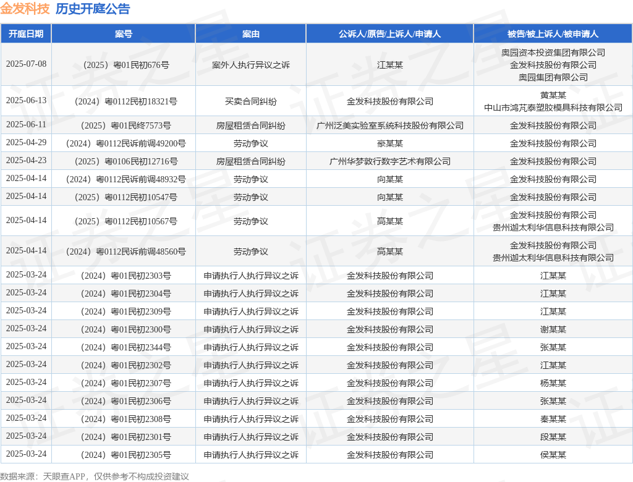The image size is (633, 482).
Task: Click defendant 侯某某
Action: (x=553, y=455)
